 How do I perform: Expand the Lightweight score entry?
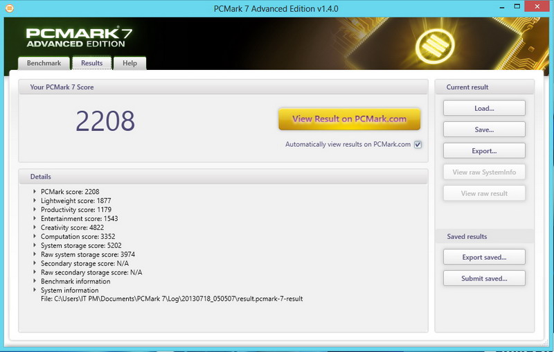[35, 200]
